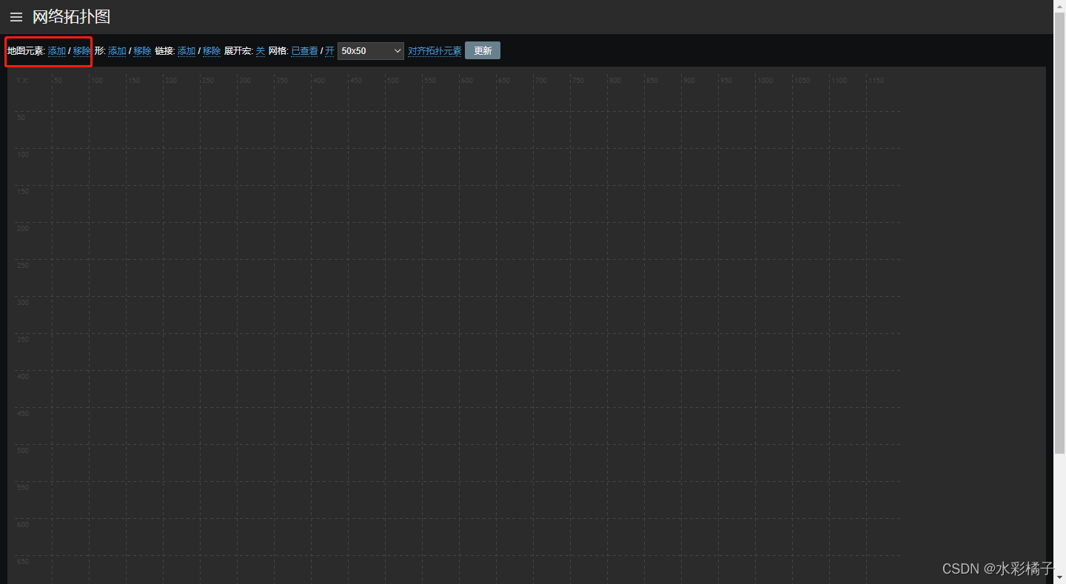Add a shape via 形 添加
Image resolution: width=1066 pixels, height=584 pixels.
(117, 51)
